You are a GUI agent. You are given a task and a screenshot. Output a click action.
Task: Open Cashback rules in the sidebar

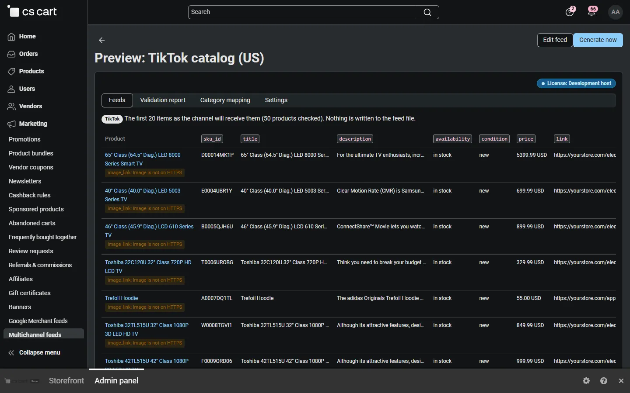(30, 195)
